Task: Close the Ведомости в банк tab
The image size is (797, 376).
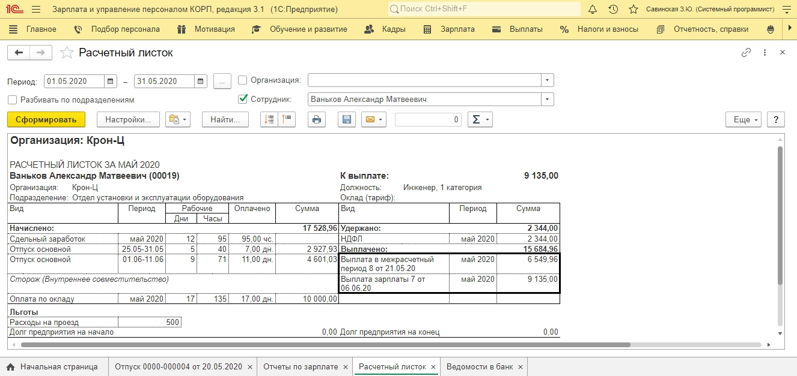Action: coord(520,367)
